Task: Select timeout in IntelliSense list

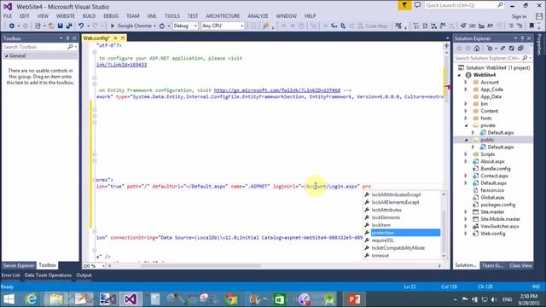Action: click(380, 256)
